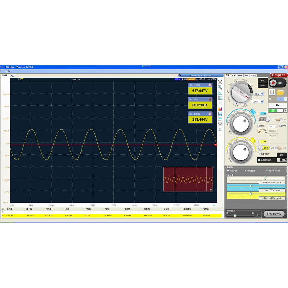Uncheck the 隔离差分模块 checkbox
The width and height of the screenshot is (288, 288).
(259, 160)
